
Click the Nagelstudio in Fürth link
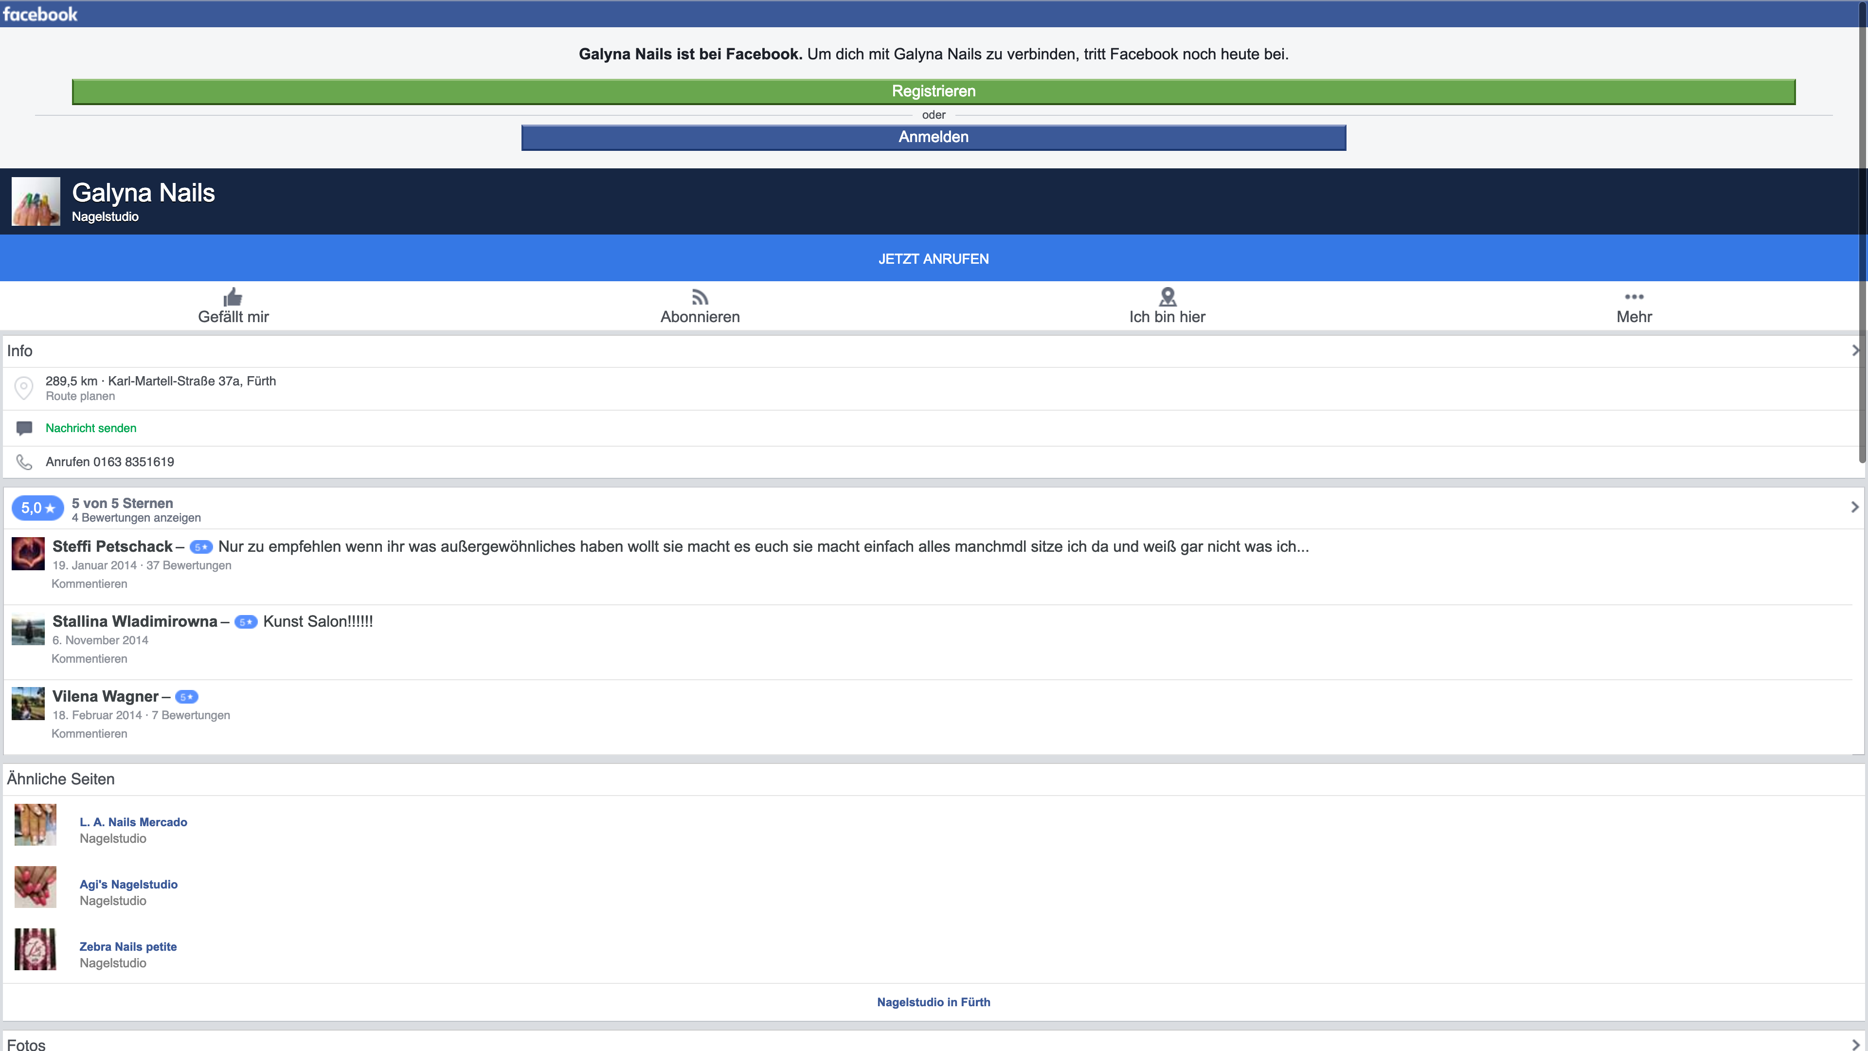(x=934, y=1002)
